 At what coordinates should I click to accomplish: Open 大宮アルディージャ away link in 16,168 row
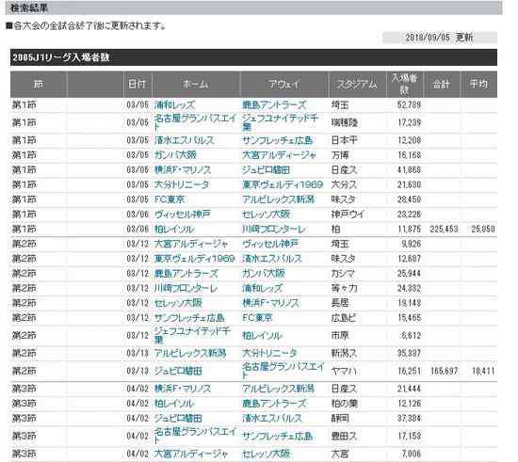pos(280,154)
